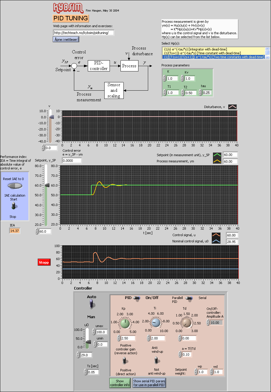Toggle the Auto/Man controller mode switch
The width and height of the screenshot is (271, 392).
(x=91, y=304)
